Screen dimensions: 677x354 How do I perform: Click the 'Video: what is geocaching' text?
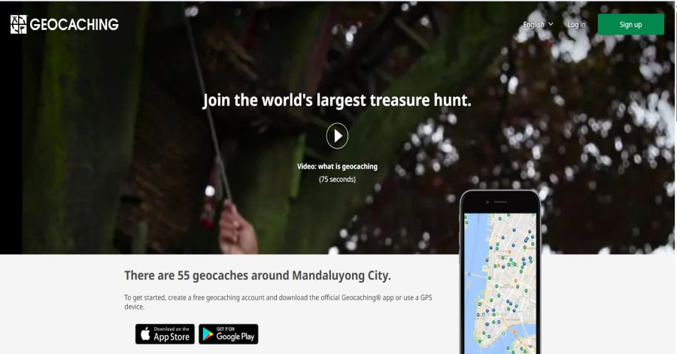tap(337, 166)
